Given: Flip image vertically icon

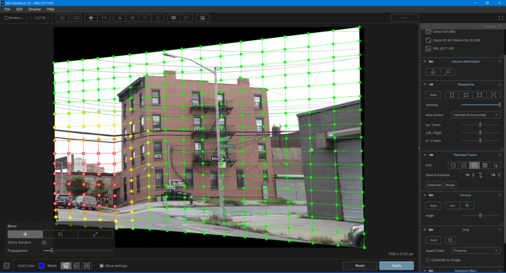Looking at the screenshot, I should click(x=132, y=18).
